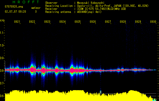Click the 0927 time marker
Viewport: 159px width, 101px height.
[x=108, y=22]
